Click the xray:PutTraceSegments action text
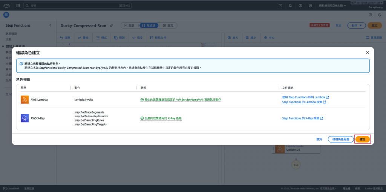This screenshot has width=386, height=192. [89, 112]
